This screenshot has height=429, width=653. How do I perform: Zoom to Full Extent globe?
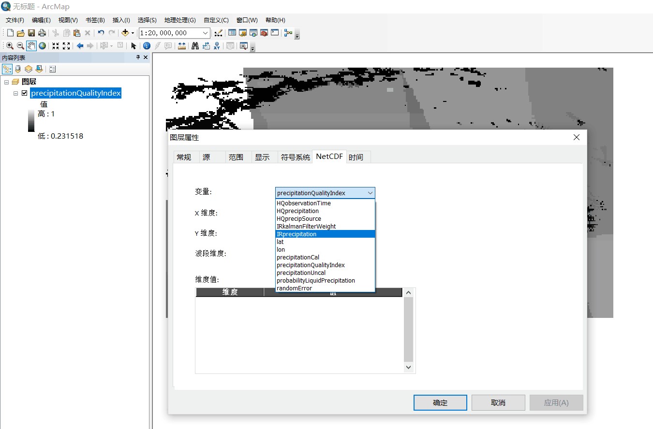coord(42,46)
